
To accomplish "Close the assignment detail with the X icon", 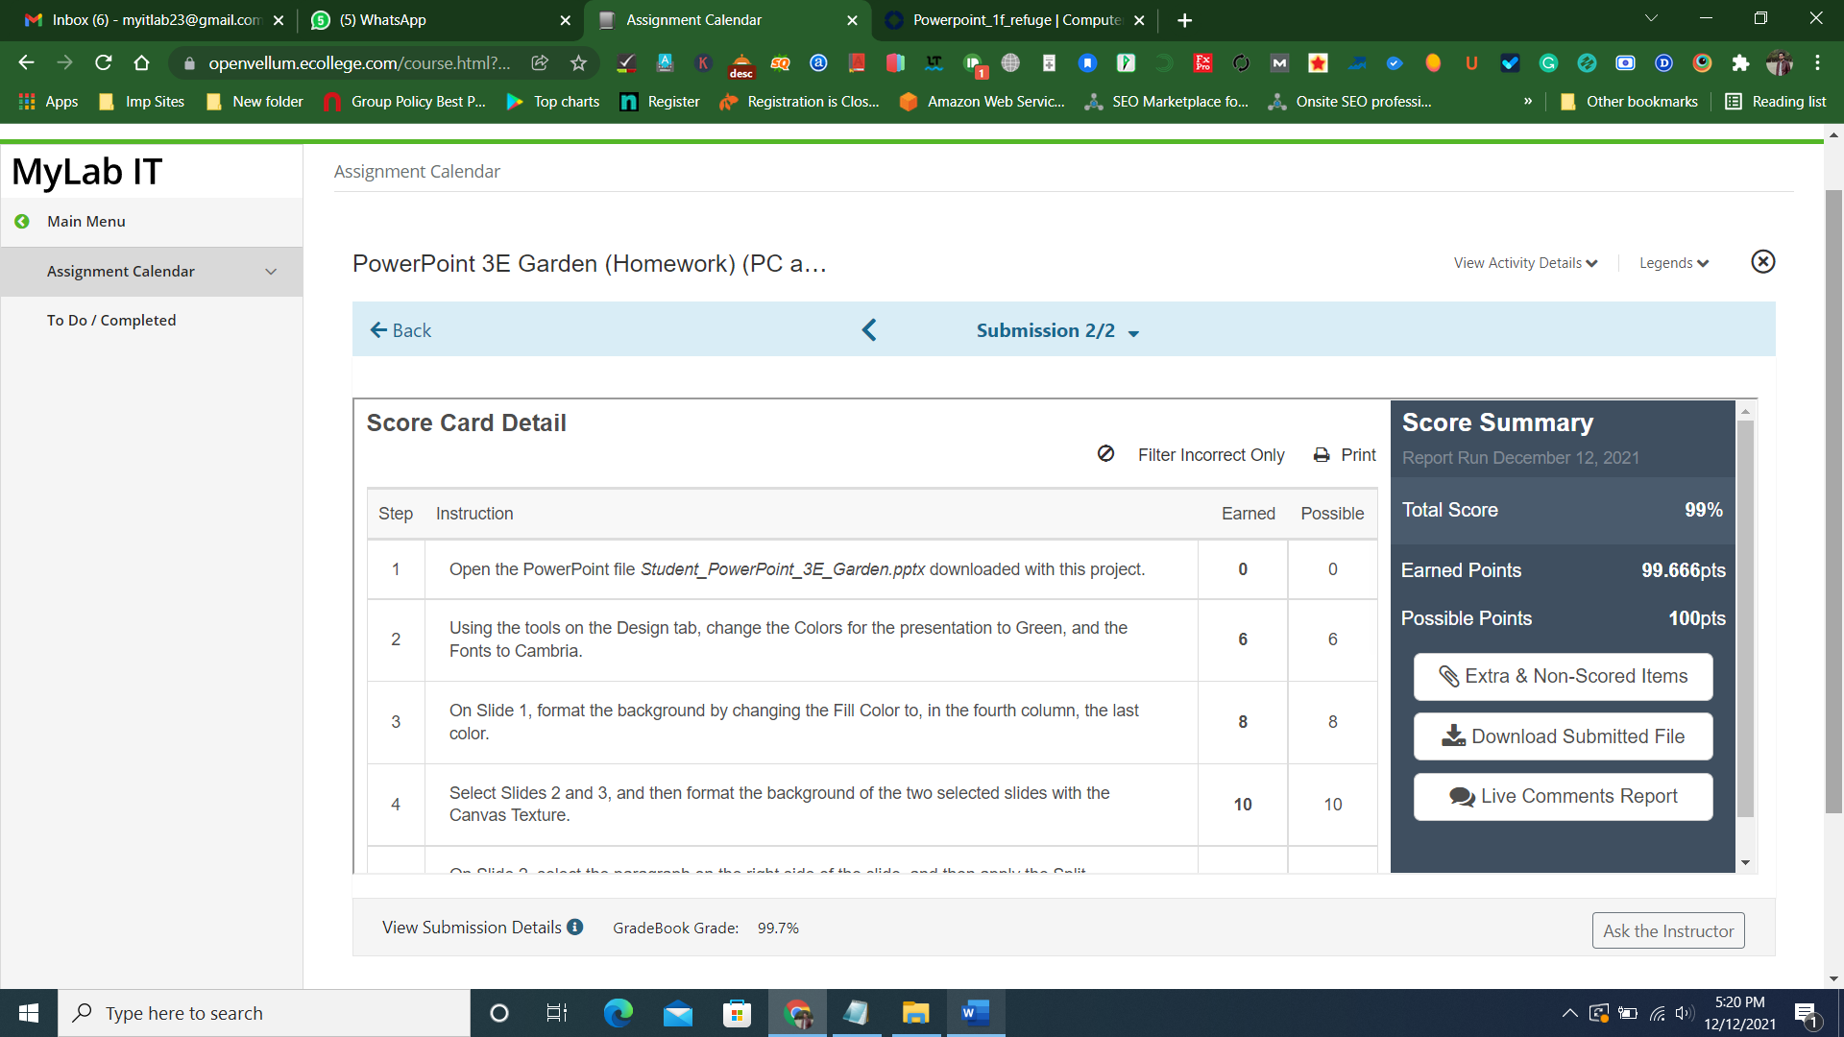I will [1763, 262].
